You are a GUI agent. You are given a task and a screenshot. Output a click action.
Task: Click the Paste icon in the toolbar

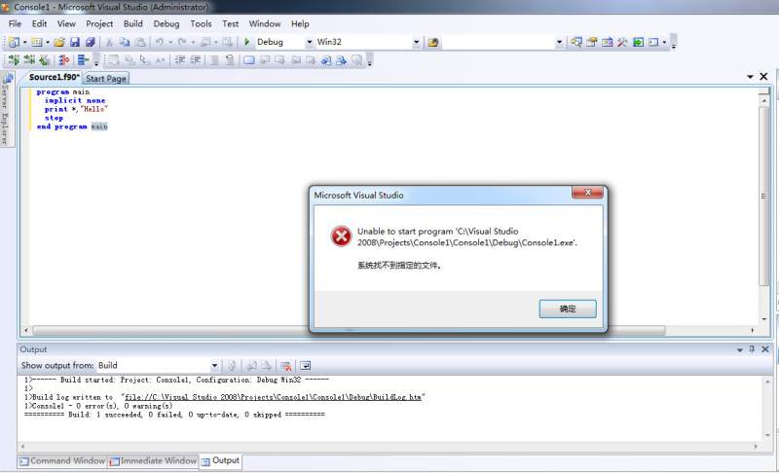(x=140, y=42)
